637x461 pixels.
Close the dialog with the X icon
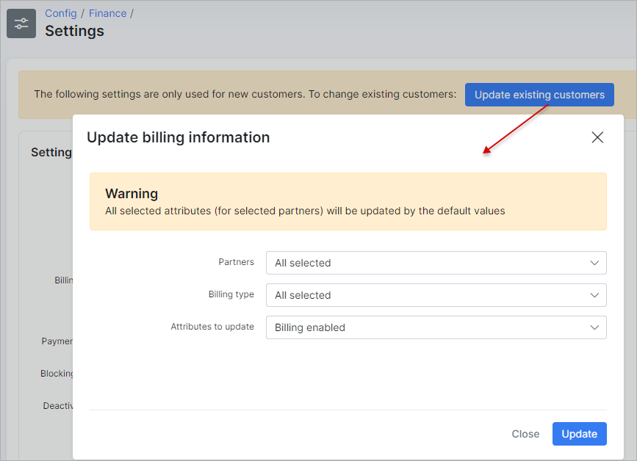(x=597, y=137)
